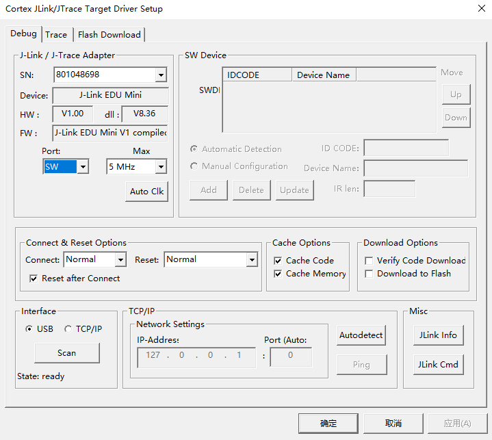Image resolution: width=492 pixels, height=440 pixels.
Task: Open JLink Cmd
Action: click(x=439, y=364)
